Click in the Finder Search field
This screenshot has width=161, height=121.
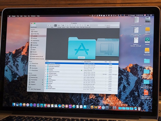coord(109,25)
